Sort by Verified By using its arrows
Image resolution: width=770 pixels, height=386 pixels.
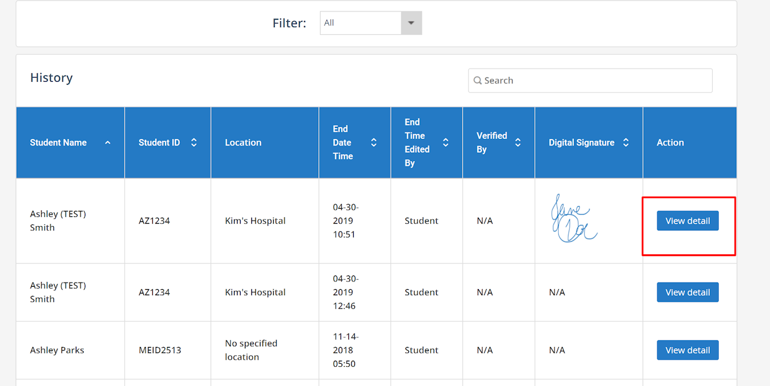point(518,142)
